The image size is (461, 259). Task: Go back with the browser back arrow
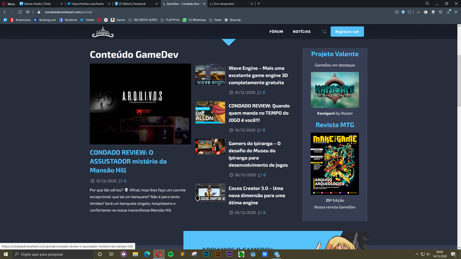[5, 12]
